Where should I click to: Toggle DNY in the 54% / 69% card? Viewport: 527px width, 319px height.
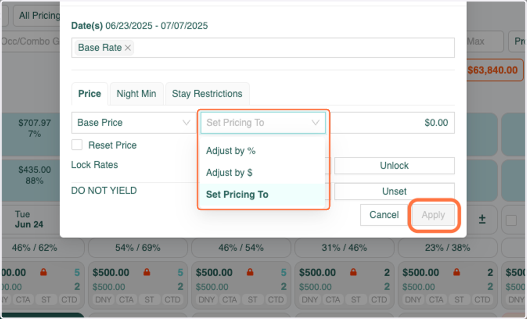103,300
